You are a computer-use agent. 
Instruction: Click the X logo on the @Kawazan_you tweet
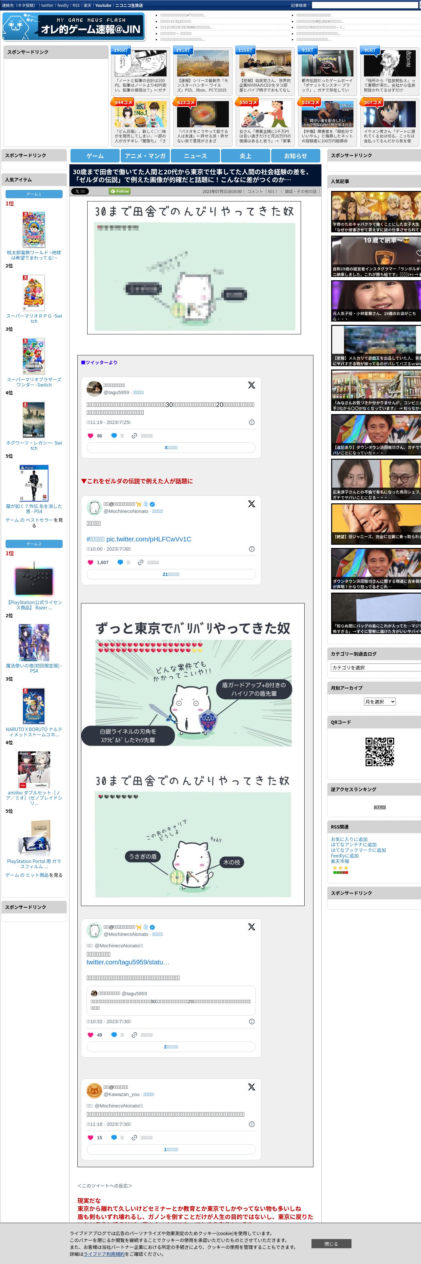pos(251,1087)
